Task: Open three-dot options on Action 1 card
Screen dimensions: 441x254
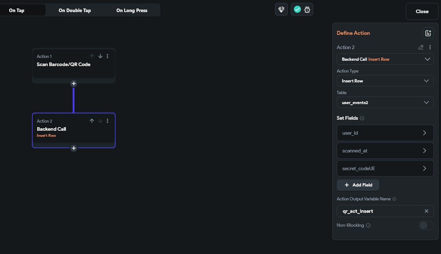Action: tap(108, 56)
